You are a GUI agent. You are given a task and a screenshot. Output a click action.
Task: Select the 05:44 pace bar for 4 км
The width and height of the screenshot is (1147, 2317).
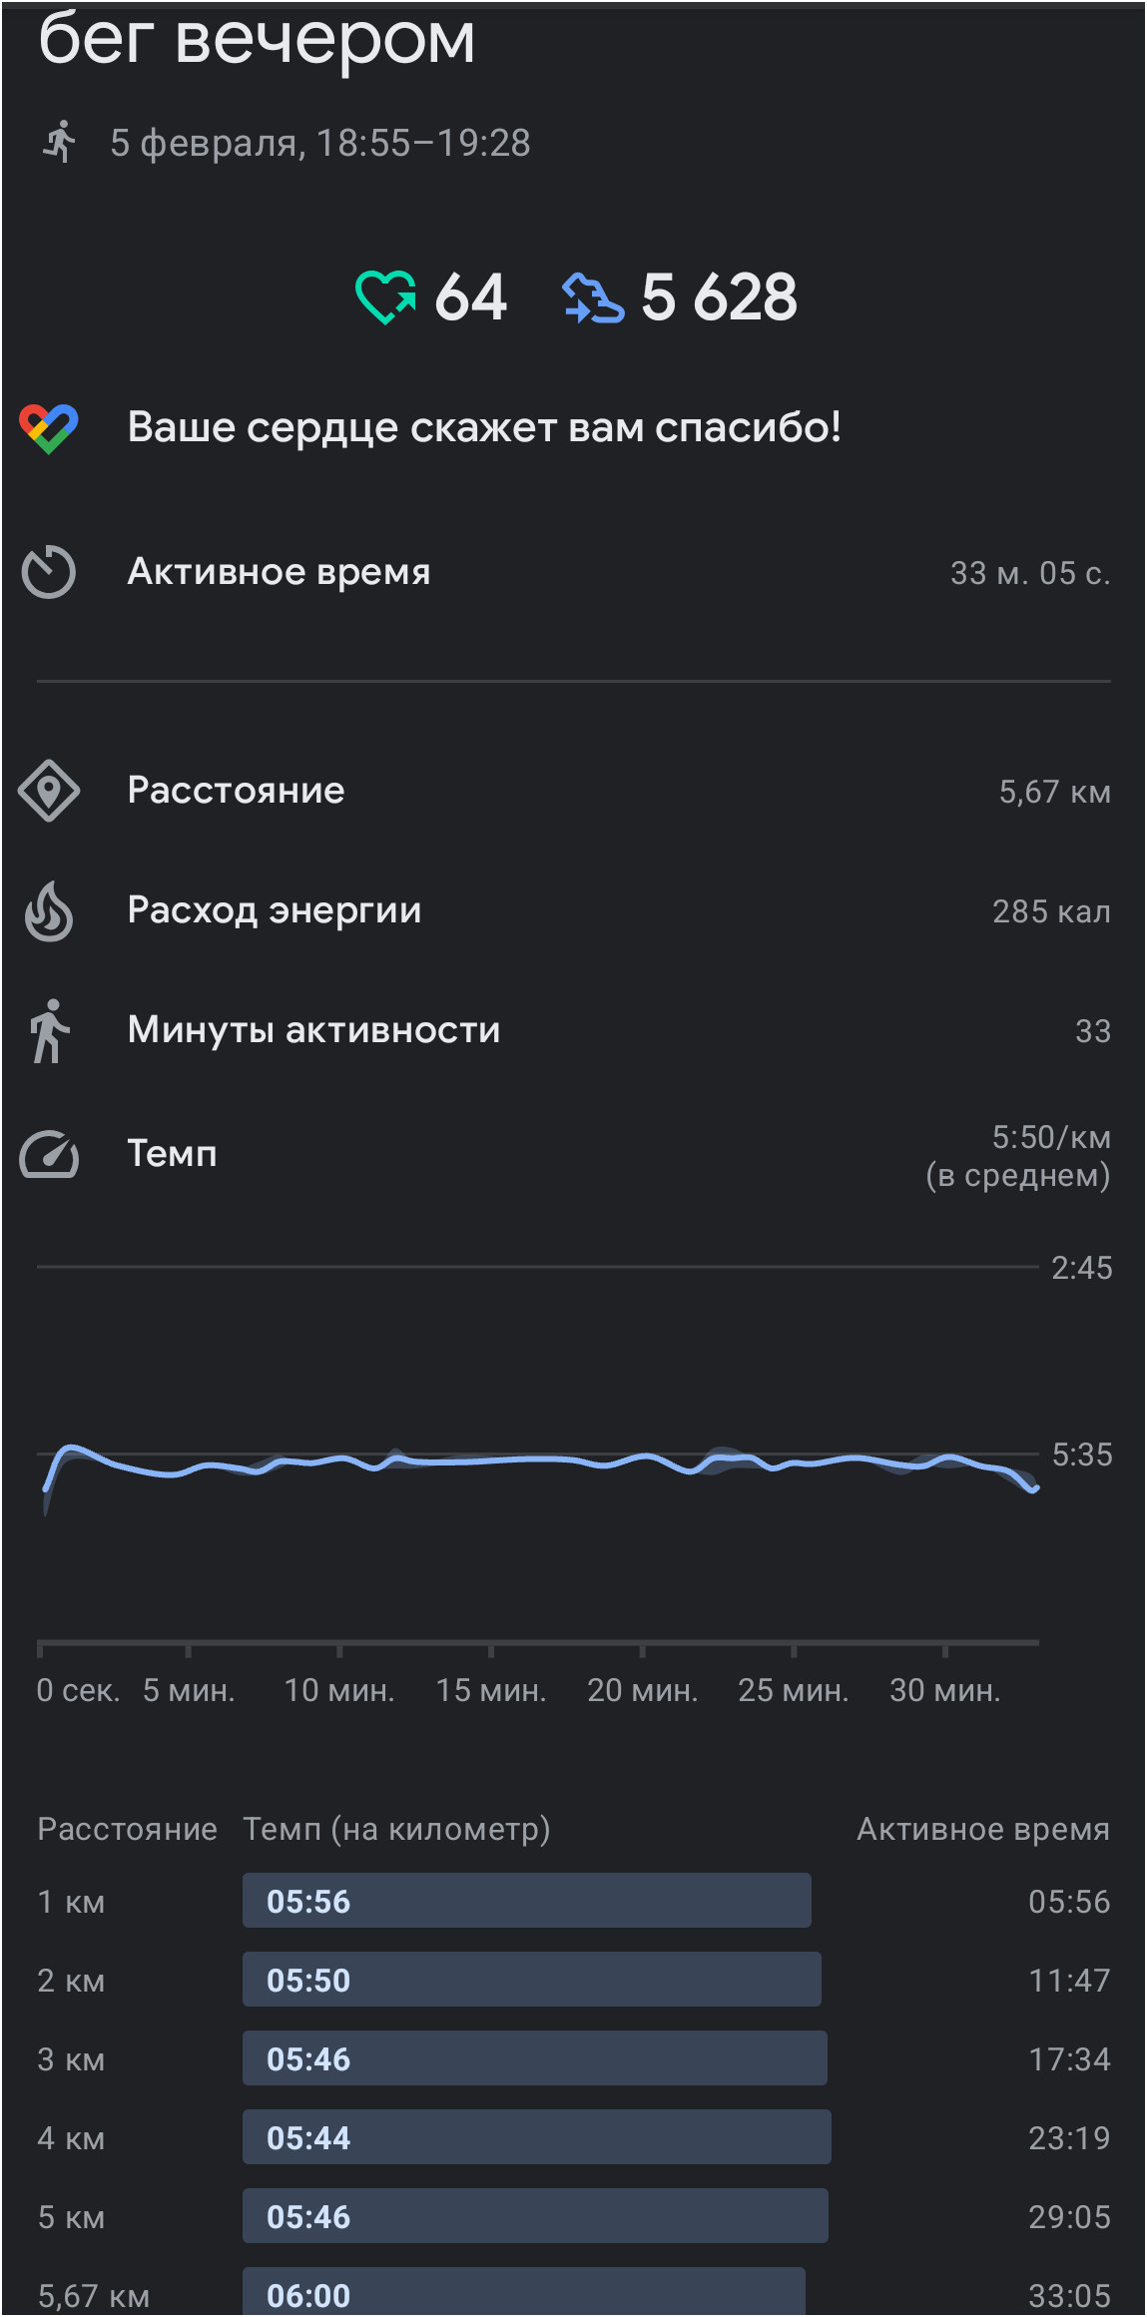tap(536, 2137)
